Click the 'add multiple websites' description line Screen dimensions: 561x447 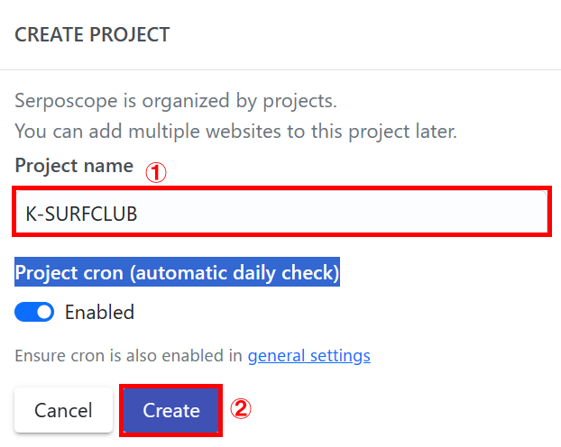pyautogui.click(x=236, y=131)
